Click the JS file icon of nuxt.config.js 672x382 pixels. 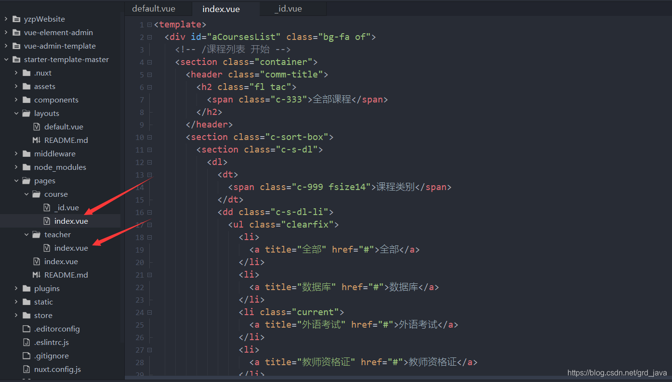pyautogui.click(x=26, y=369)
